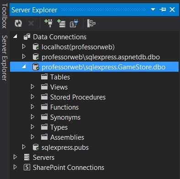This screenshot has height=179, width=180.
Task: Select the localhost(professorweb) label
Action: 78,47
